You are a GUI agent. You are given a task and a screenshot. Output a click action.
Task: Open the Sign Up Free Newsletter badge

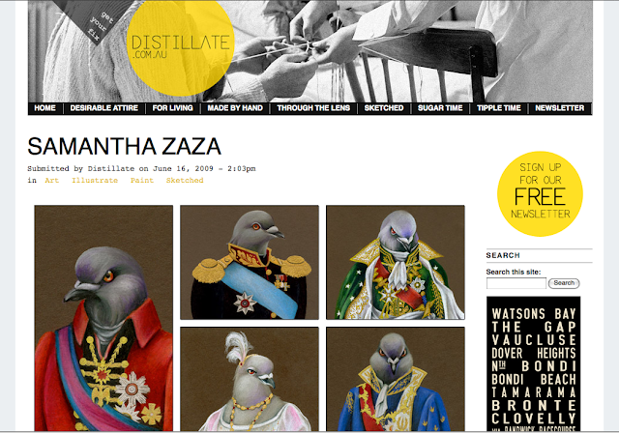tap(540, 193)
